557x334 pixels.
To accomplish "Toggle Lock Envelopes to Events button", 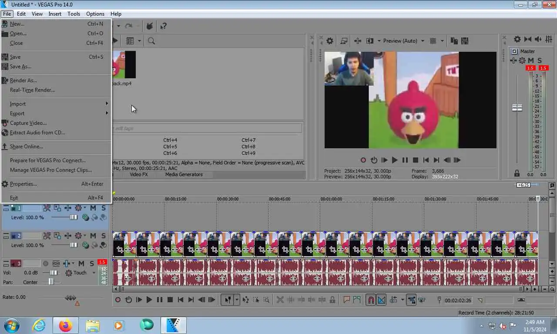I will 411,300.
